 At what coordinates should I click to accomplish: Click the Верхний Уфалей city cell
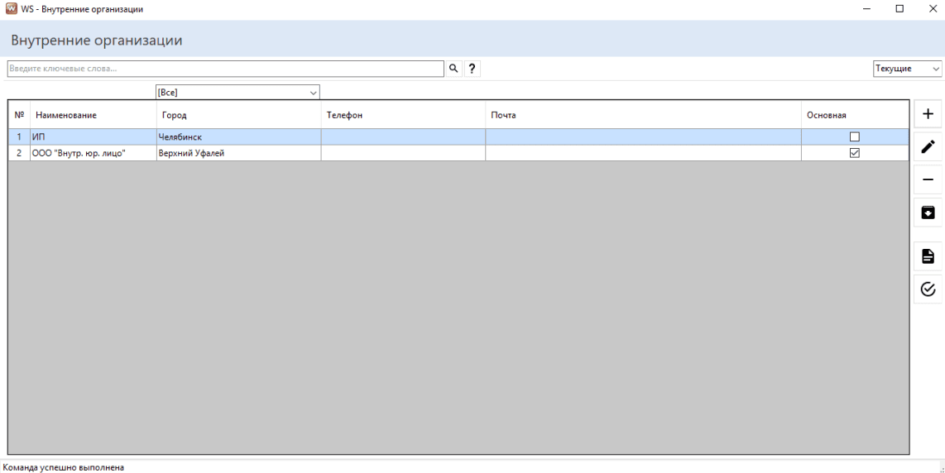[191, 153]
